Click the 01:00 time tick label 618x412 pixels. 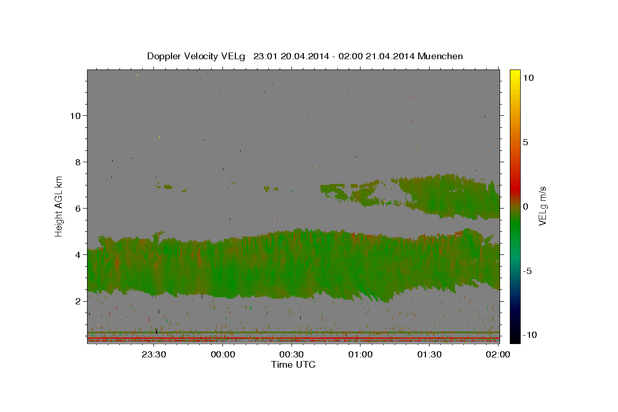point(360,354)
